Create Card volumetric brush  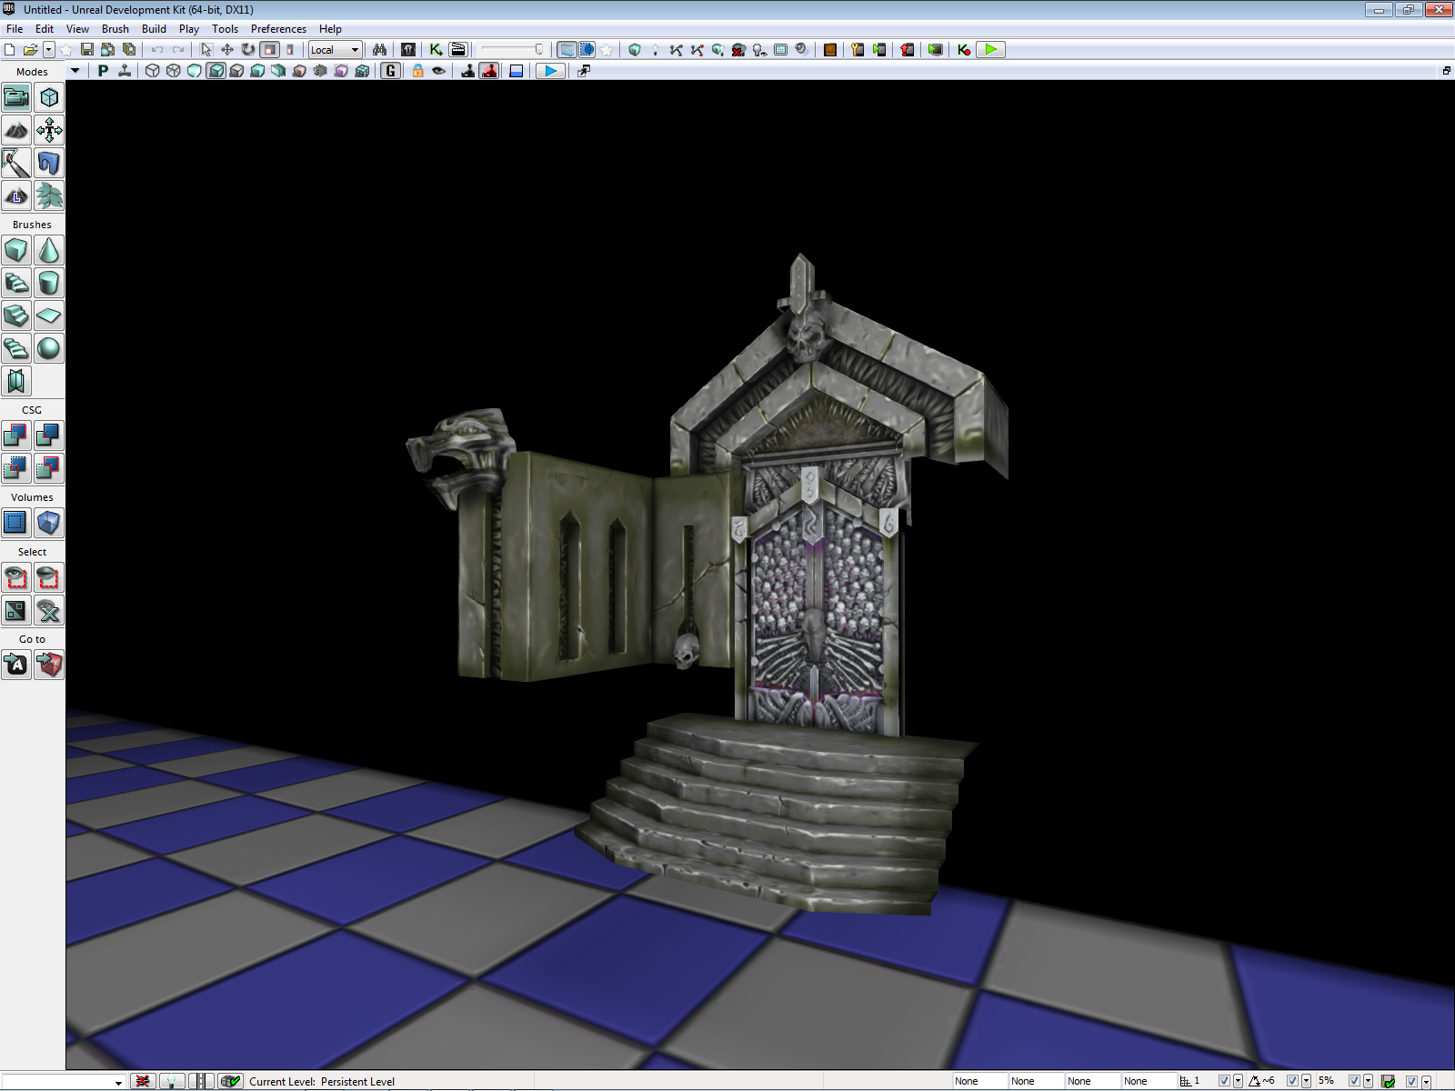16,381
